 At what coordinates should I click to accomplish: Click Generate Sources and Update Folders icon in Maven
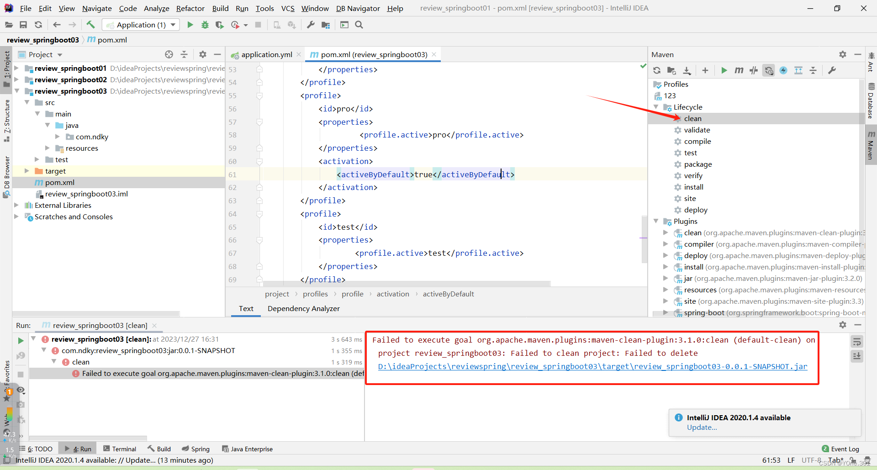671,70
